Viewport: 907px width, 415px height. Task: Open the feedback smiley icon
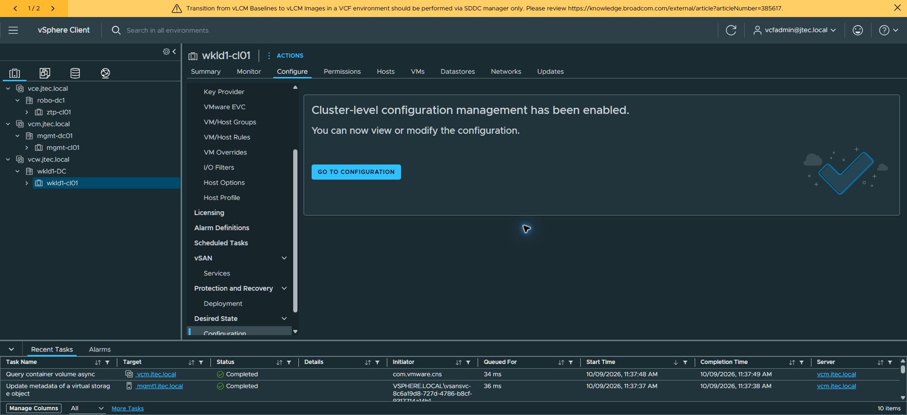[x=858, y=30]
